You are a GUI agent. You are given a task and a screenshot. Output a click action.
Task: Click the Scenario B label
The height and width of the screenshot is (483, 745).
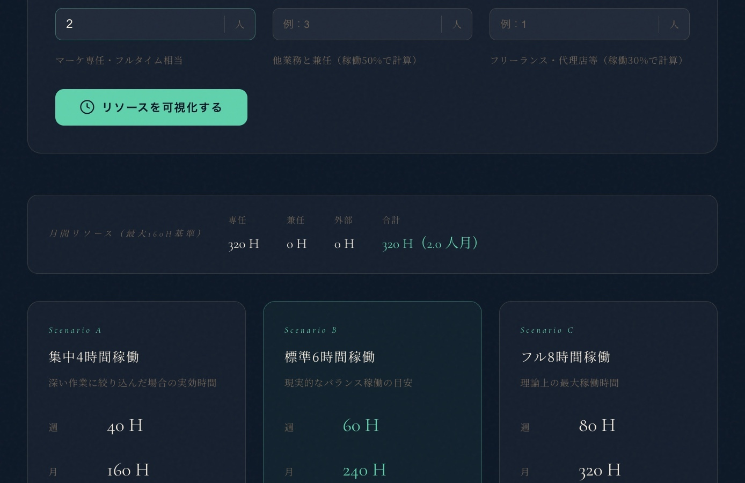click(x=311, y=330)
